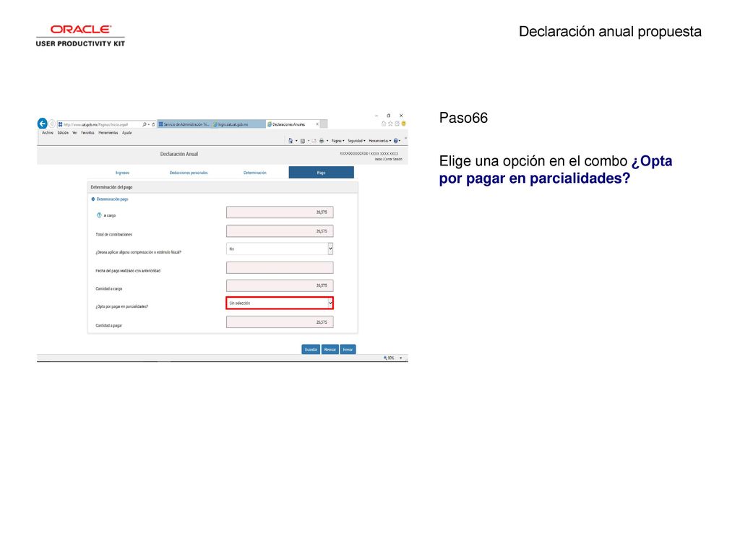Click the Cerrar Sesión link
This screenshot has height=555, width=740.
point(393,160)
